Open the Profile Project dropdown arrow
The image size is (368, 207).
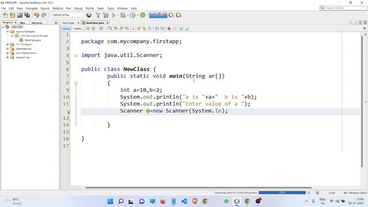(x=137, y=16)
